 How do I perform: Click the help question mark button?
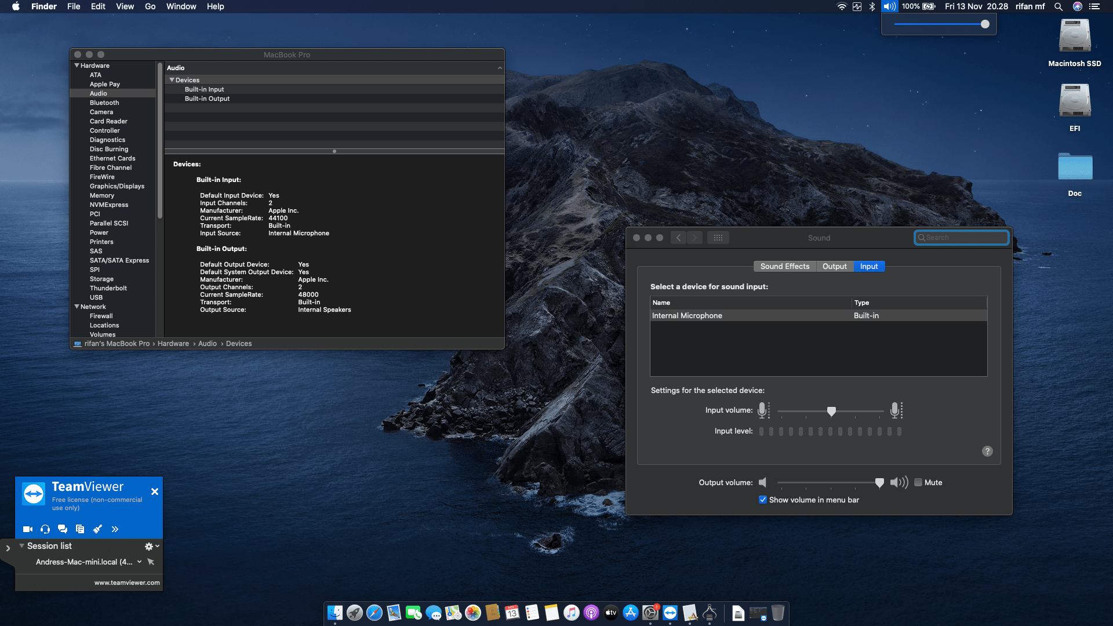coord(988,451)
